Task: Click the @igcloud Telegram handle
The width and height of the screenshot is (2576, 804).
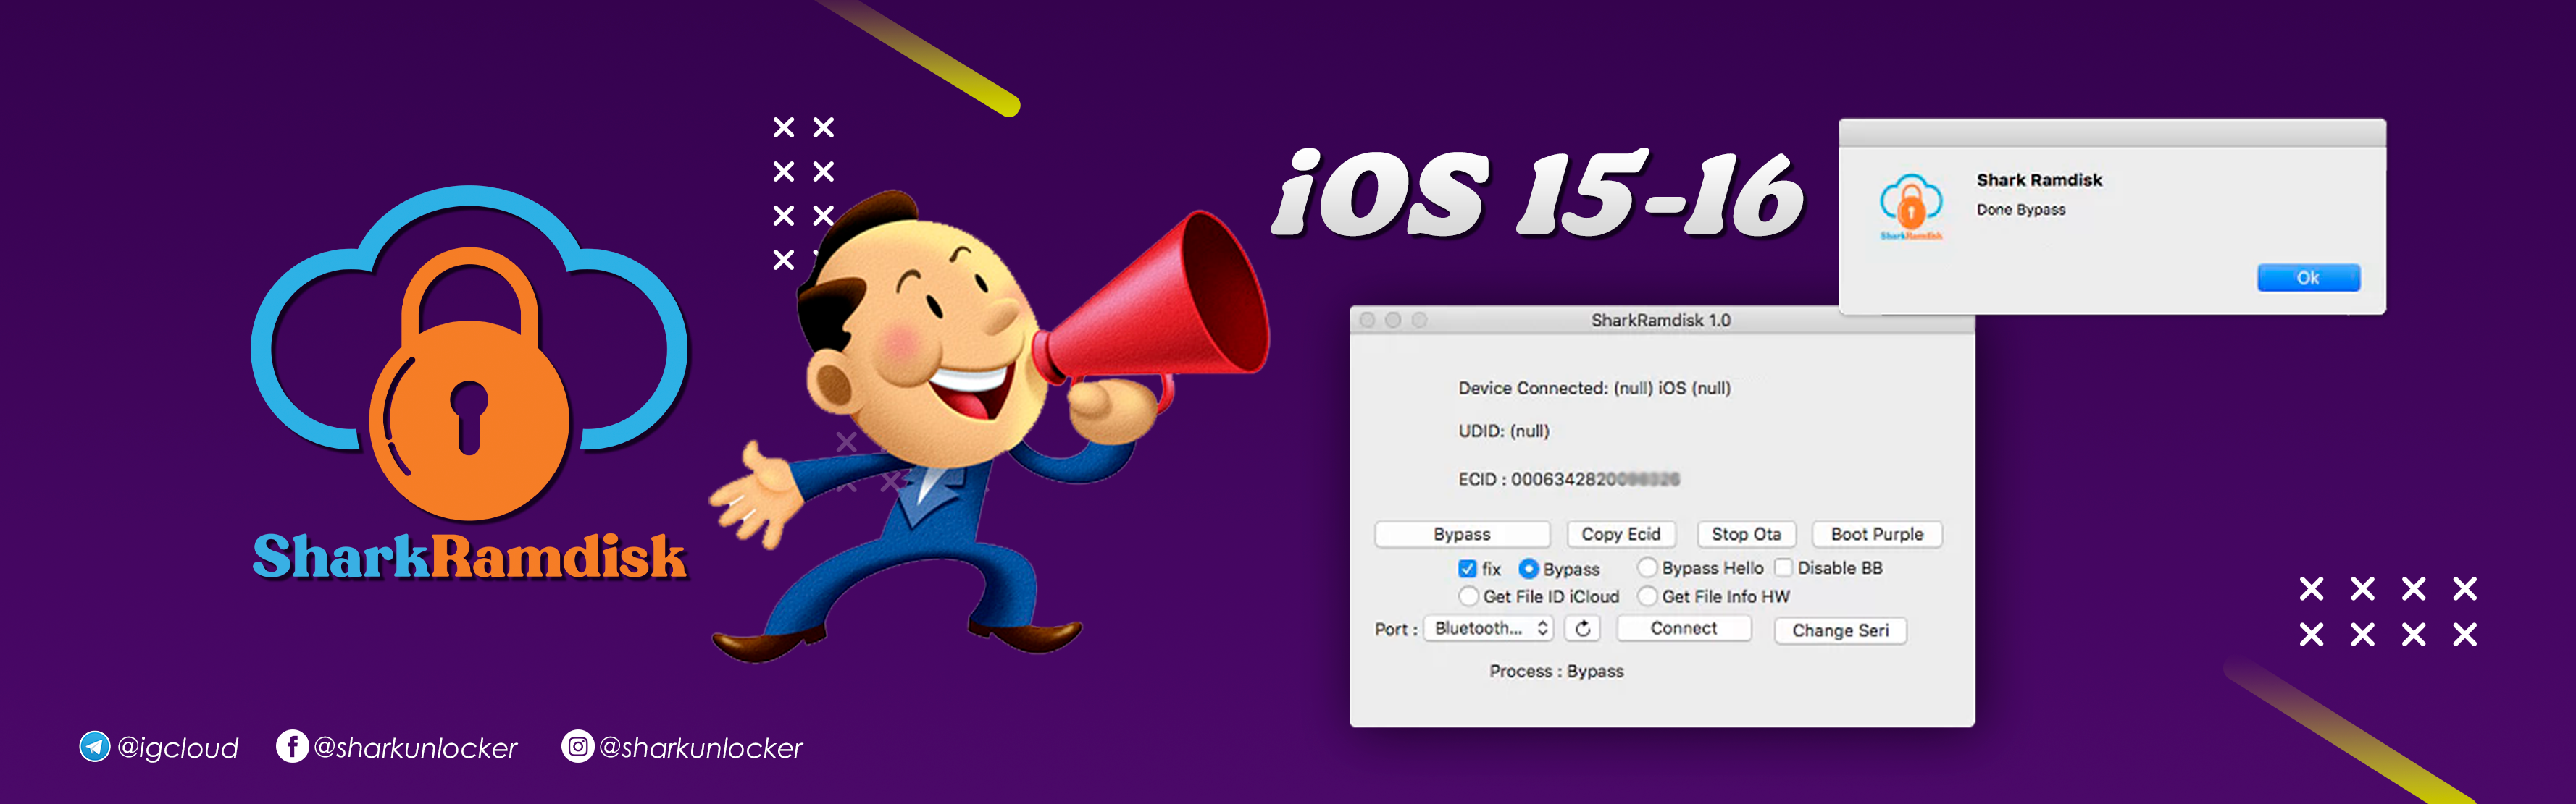Action: tap(178, 748)
